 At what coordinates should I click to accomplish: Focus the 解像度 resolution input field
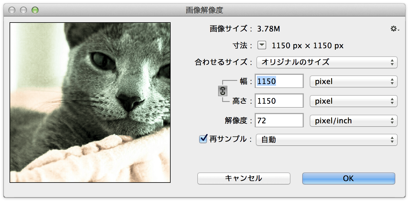tap(279, 120)
